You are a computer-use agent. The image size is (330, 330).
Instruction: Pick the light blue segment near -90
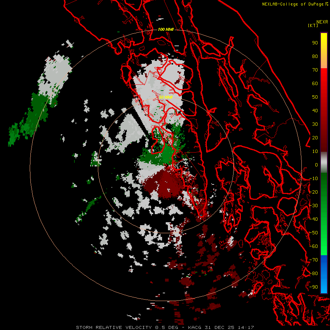[324, 287]
